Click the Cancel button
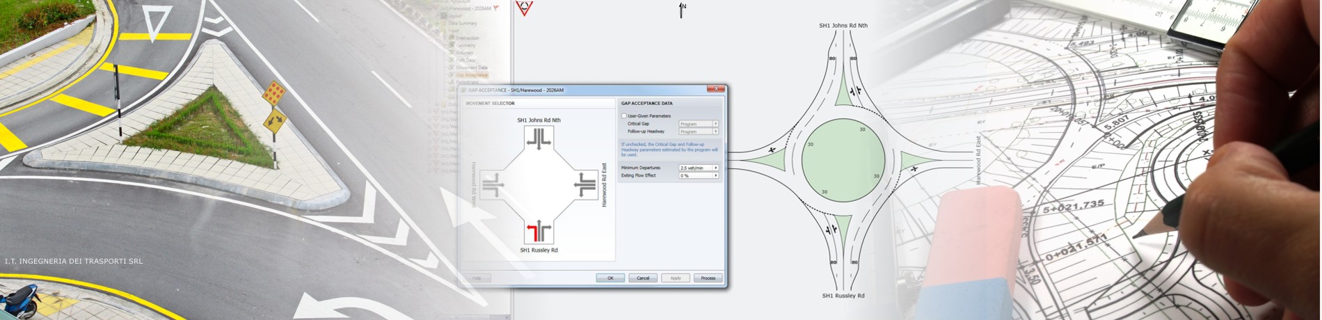1322x320 pixels. [x=643, y=278]
